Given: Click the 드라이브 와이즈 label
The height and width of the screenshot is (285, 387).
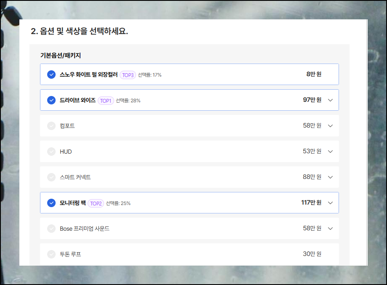Looking at the screenshot, I should tap(77, 100).
